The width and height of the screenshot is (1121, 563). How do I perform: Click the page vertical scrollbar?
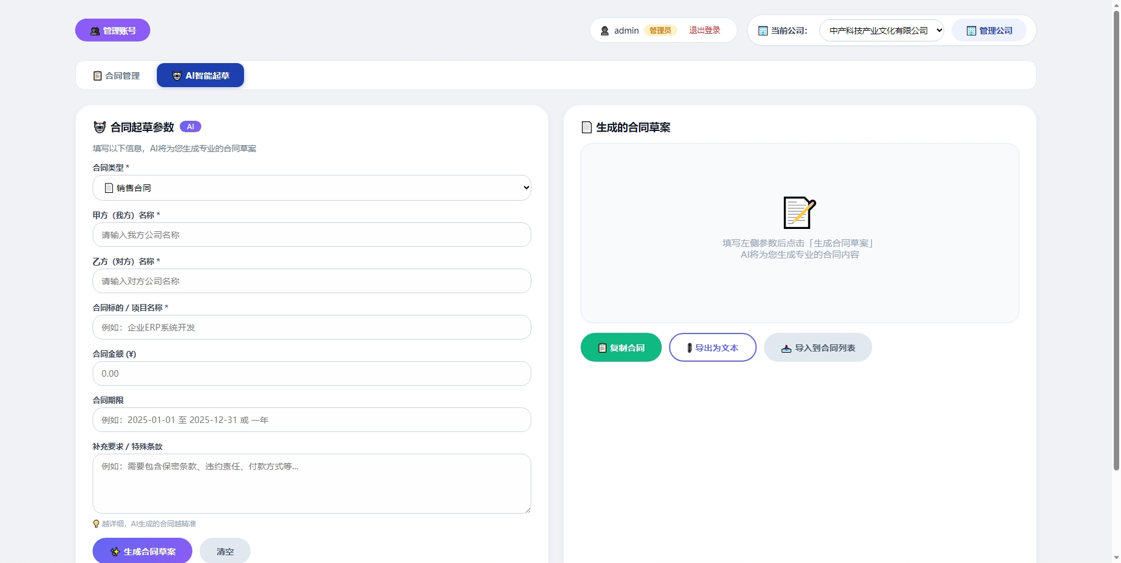(1116, 240)
